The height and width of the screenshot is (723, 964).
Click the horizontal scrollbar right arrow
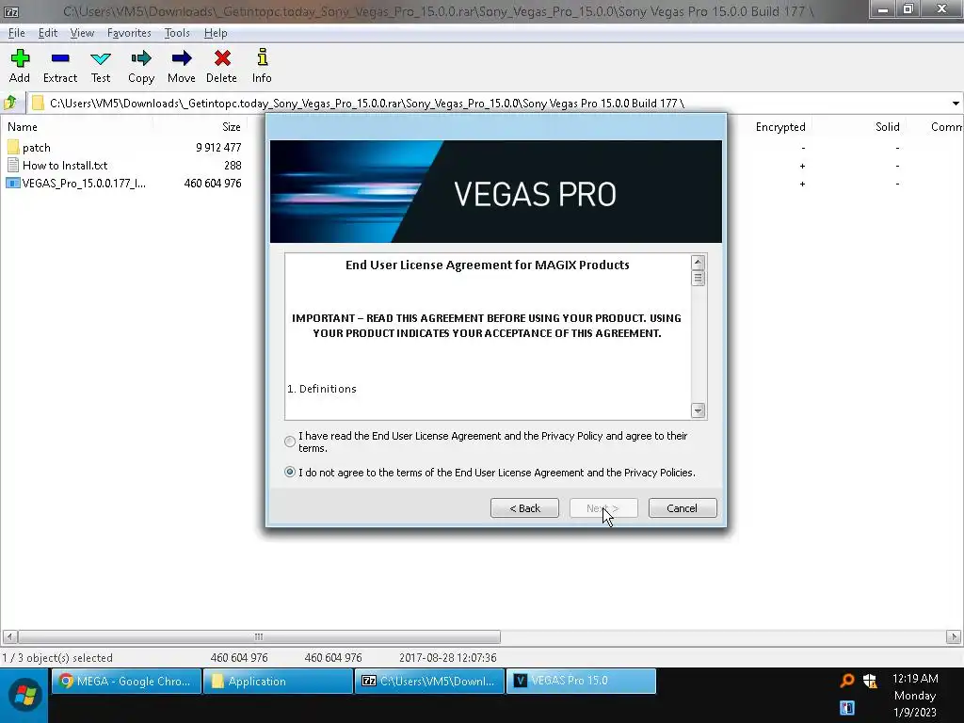coord(954,636)
